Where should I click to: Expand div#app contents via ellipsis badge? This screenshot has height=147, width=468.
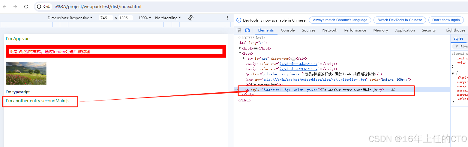point(293,59)
